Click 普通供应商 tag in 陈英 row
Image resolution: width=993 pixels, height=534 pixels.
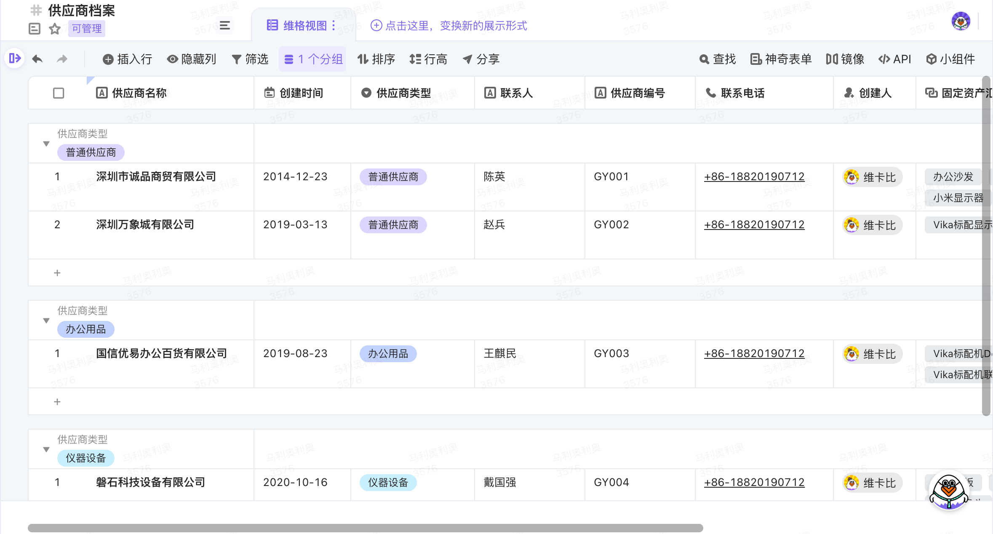click(393, 177)
